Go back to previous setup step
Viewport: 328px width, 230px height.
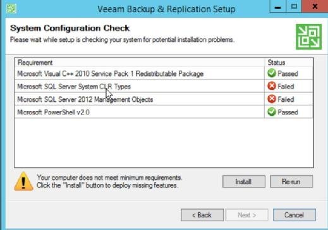202,215
